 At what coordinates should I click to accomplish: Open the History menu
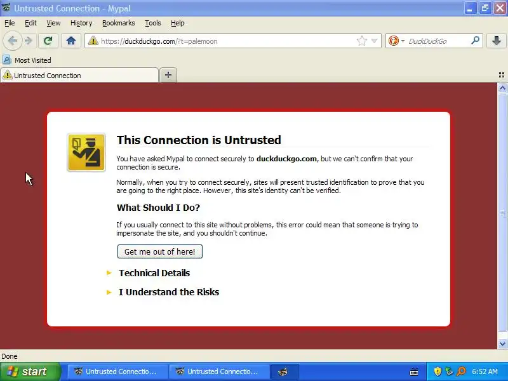point(81,23)
